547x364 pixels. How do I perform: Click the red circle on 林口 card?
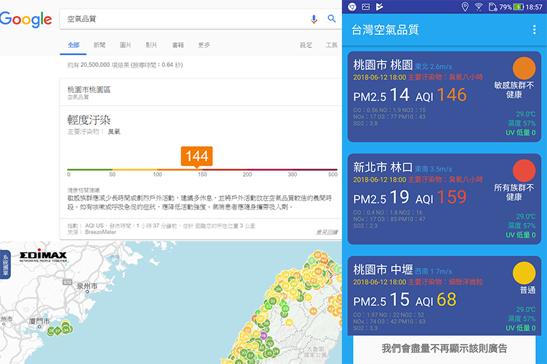coord(524,171)
